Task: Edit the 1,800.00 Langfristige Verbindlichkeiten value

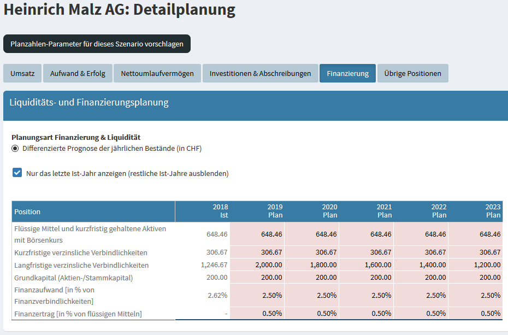Action: (x=312, y=265)
